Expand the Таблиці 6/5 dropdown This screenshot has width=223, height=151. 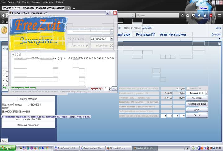pos(206,93)
